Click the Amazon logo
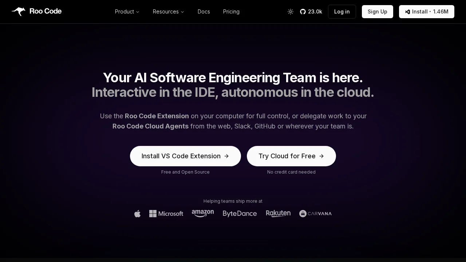The height and width of the screenshot is (262, 466). coord(203,214)
